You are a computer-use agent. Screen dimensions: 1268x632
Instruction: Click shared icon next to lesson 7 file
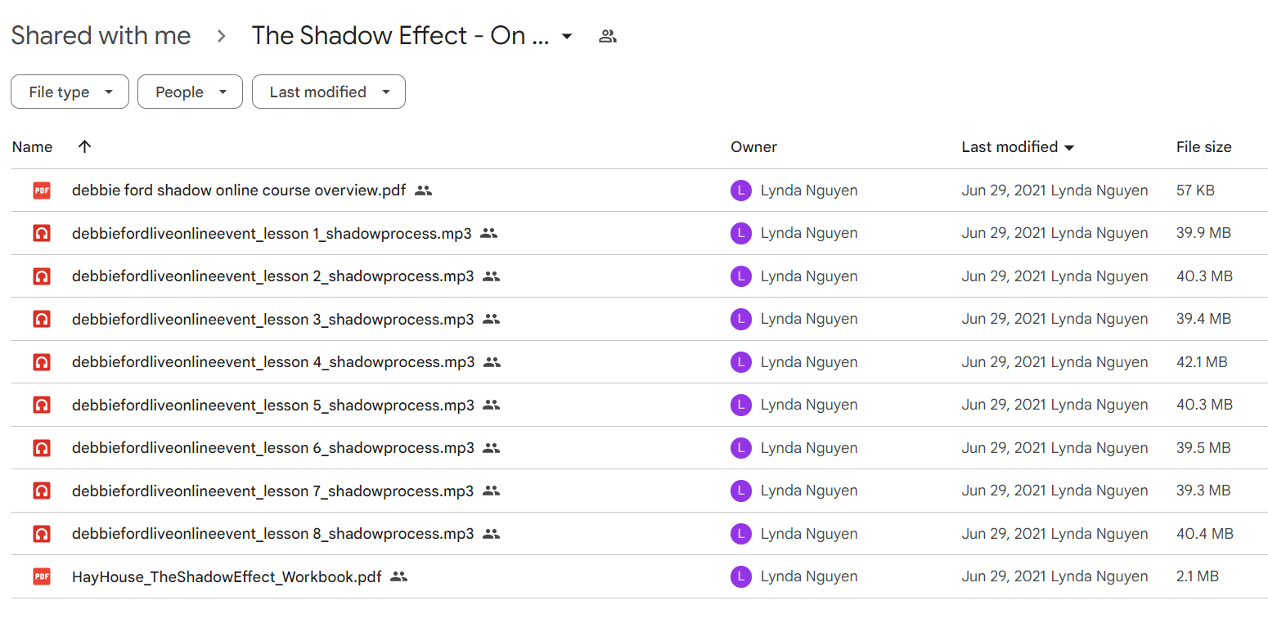(x=491, y=491)
